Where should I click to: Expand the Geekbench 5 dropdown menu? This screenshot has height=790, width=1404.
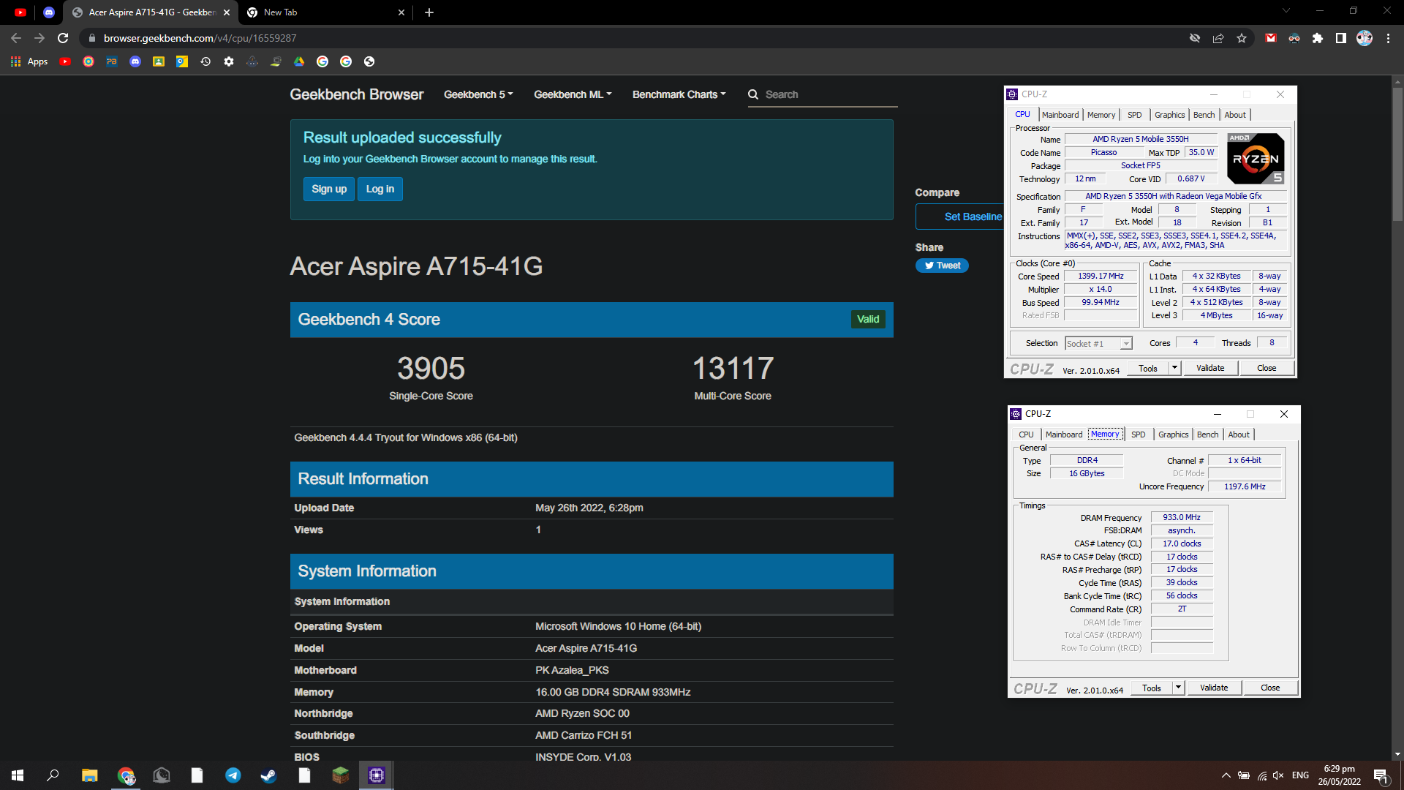(478, 94)
